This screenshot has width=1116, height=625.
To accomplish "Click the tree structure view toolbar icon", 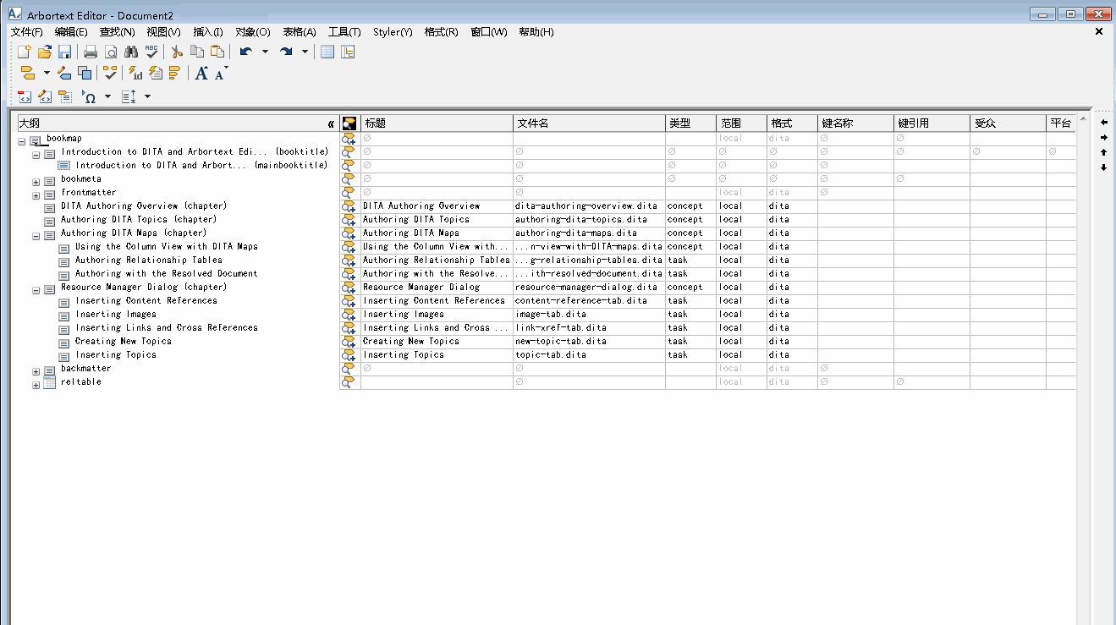I will (x=348, y=52).
